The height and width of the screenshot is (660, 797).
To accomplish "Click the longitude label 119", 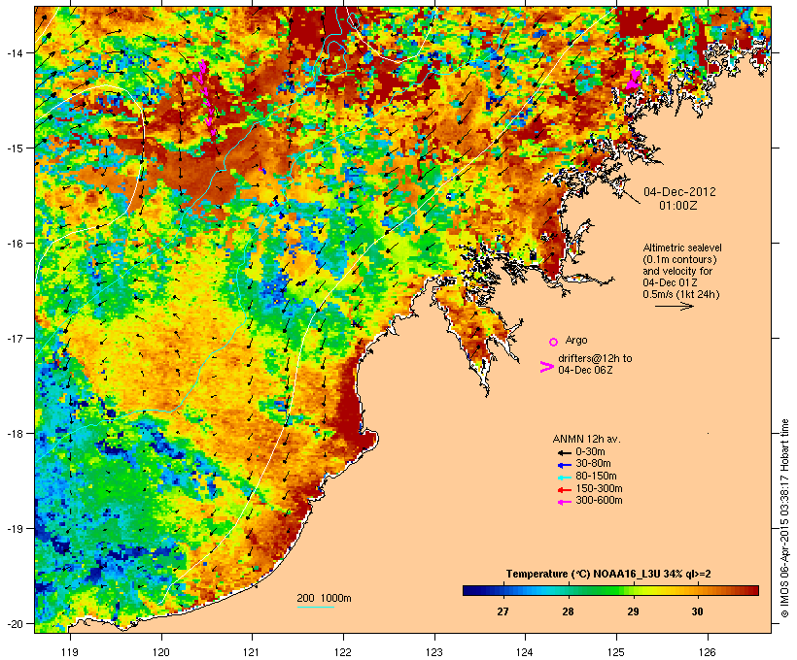I will (70, 652).
